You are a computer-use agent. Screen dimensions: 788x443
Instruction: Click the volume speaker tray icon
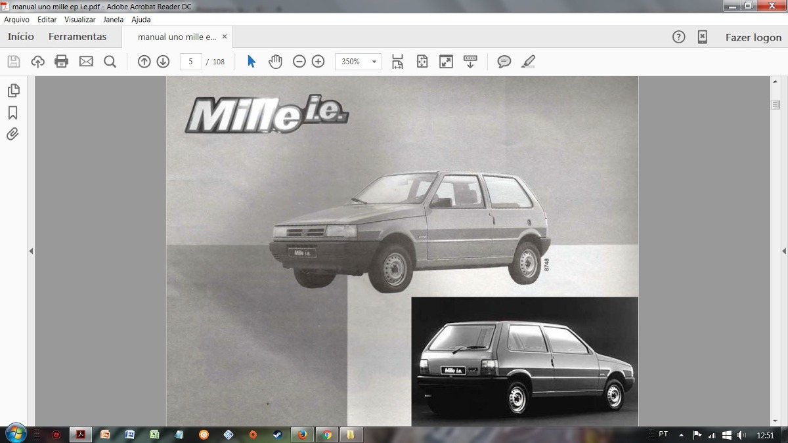(x=742, y=435)
